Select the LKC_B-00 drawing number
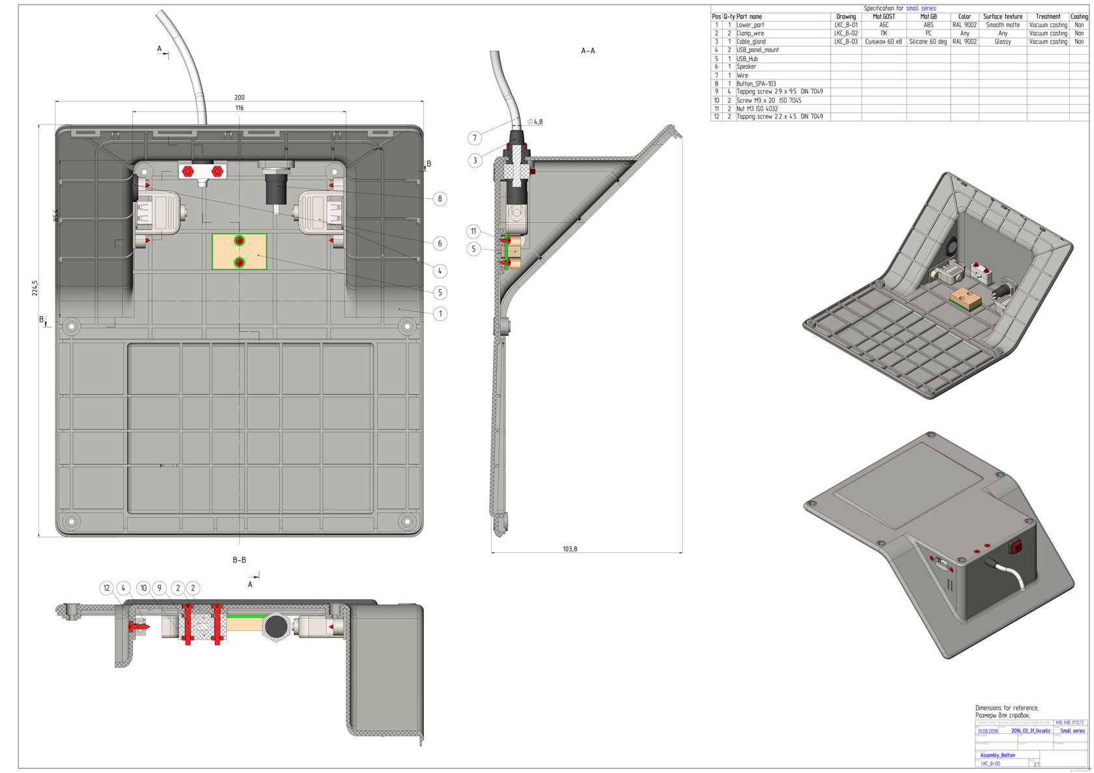 click(x=990, y=763)
